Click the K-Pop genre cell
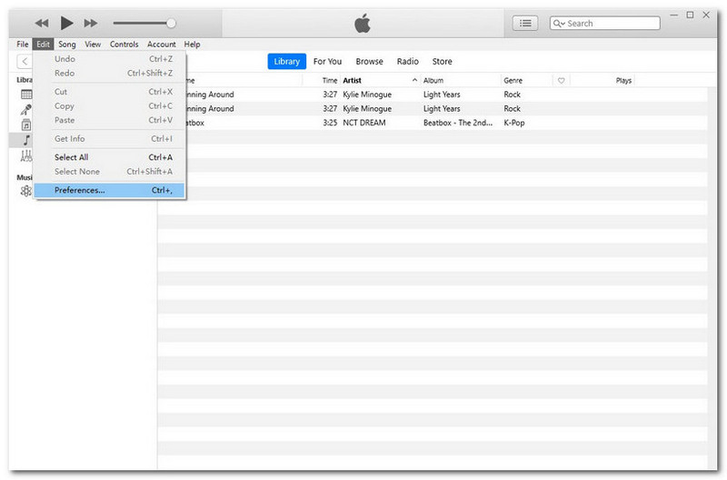727x480 pixels. coord(514,123)
